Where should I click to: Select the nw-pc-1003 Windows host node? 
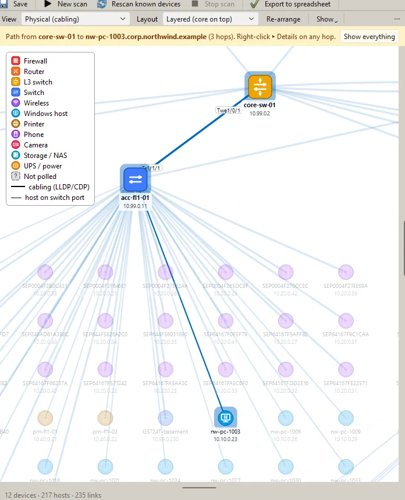(225, 418)
